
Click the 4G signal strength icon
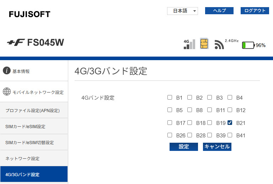(189, 44)
